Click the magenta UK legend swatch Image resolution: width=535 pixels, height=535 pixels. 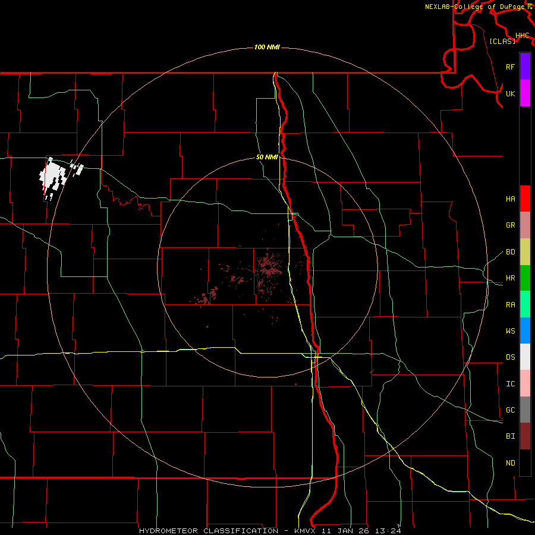(x=525, y=93)
